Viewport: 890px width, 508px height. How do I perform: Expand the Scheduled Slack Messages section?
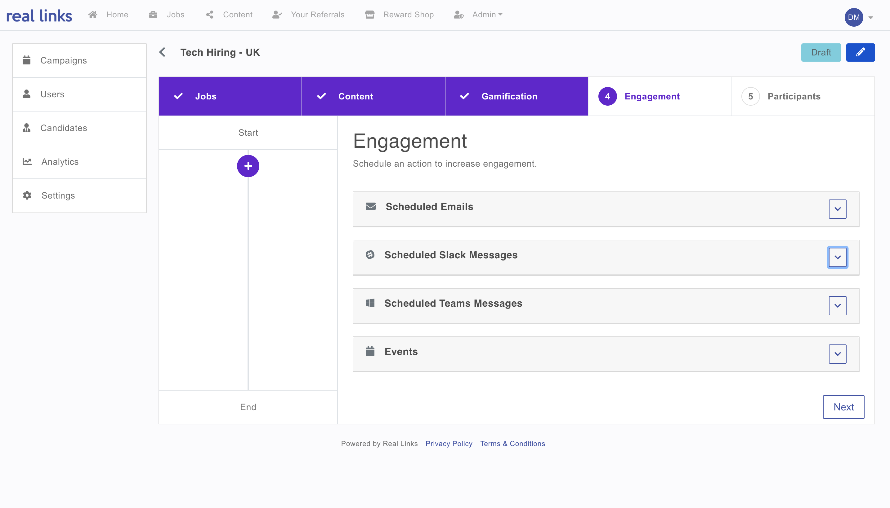tap(837, 257)
